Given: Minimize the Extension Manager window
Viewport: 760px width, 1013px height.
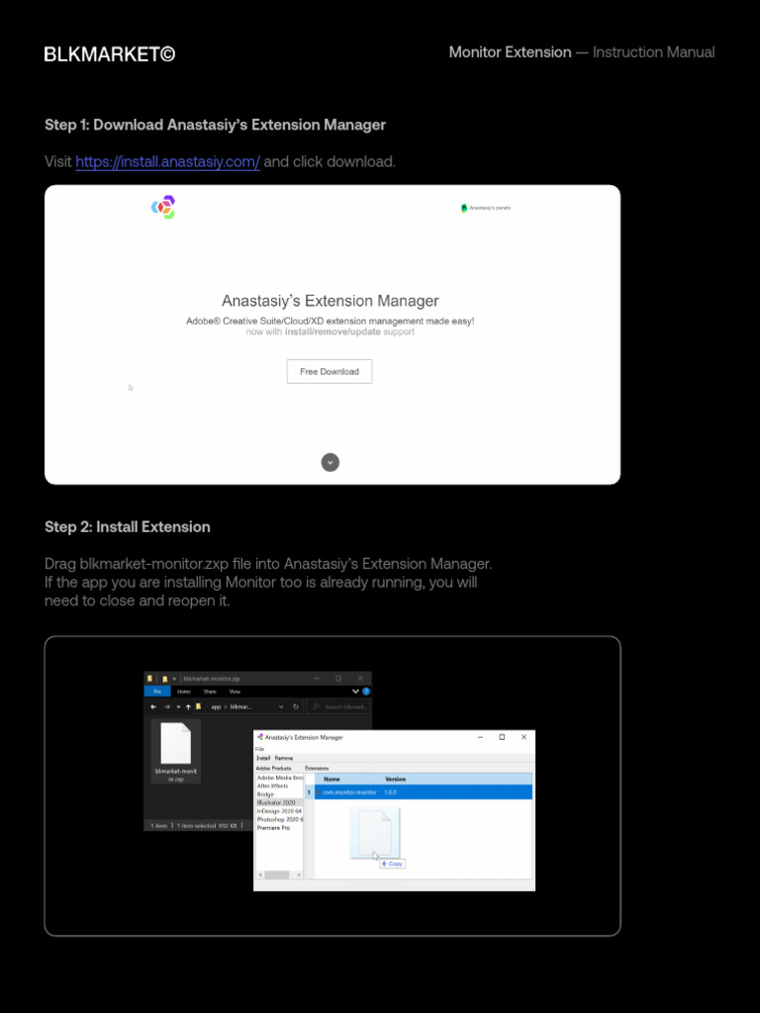Looking at the screenshot, I should (x=480, y=737).
